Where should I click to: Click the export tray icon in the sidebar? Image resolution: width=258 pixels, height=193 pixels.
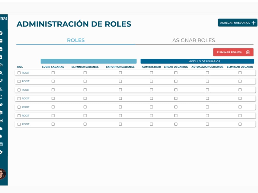coord(1,65)
